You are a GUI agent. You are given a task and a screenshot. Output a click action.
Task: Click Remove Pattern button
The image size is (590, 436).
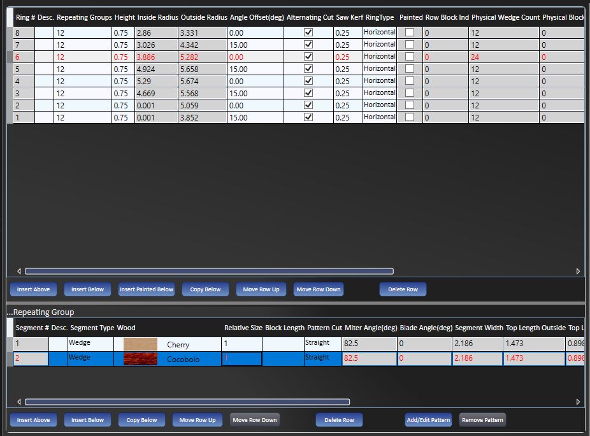point(482,420)
